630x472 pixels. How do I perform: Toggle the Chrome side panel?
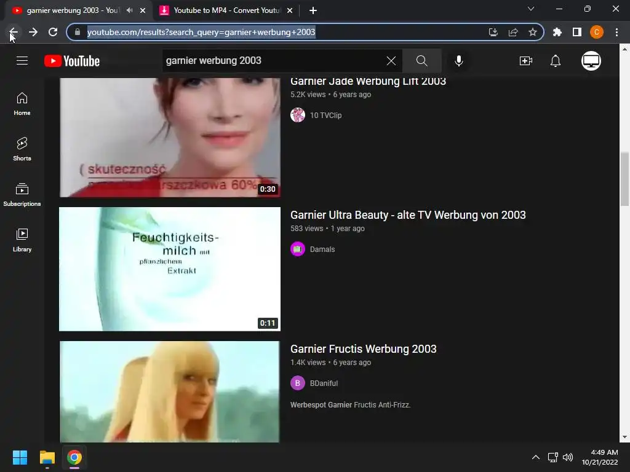[577, 32]
